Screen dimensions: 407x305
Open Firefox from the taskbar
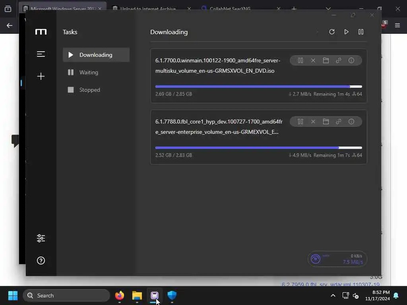pos(119,295)
